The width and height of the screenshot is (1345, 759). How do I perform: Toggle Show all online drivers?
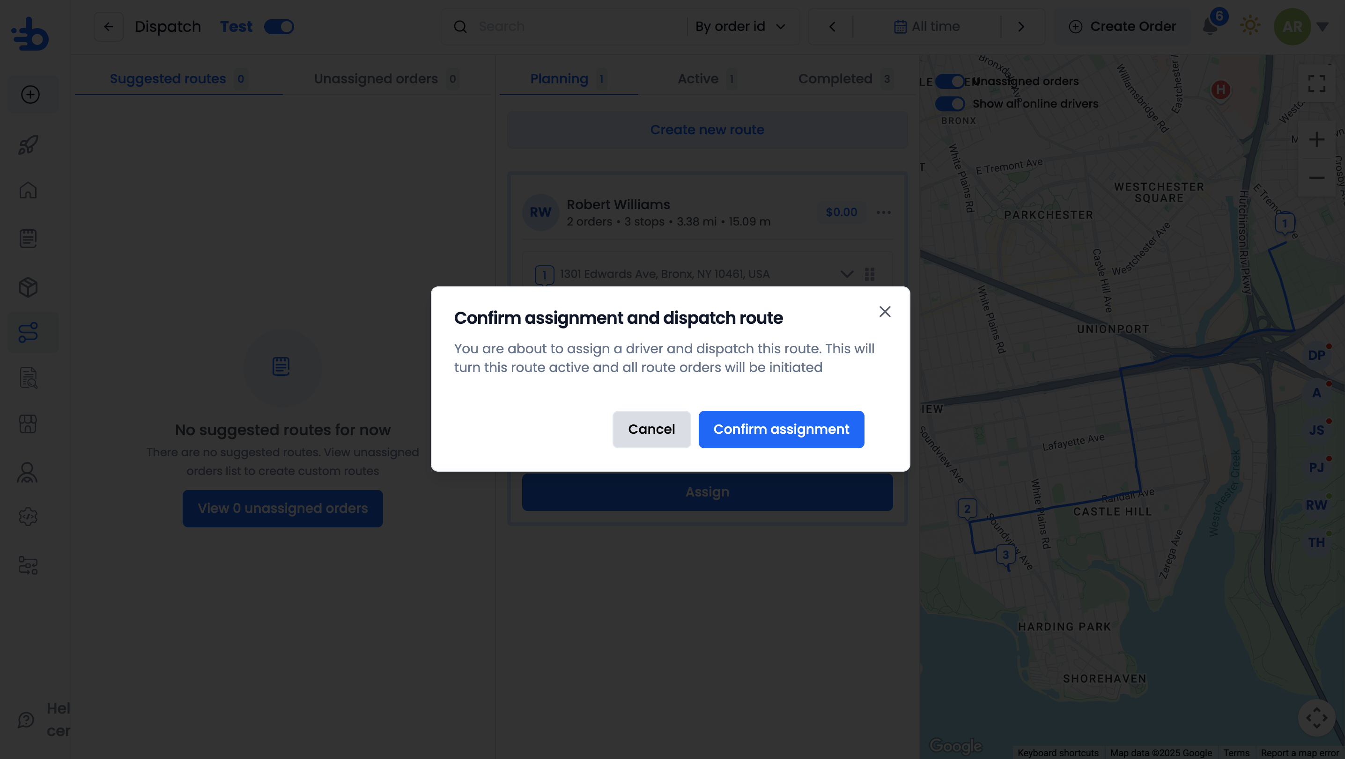tap(949, 104)
